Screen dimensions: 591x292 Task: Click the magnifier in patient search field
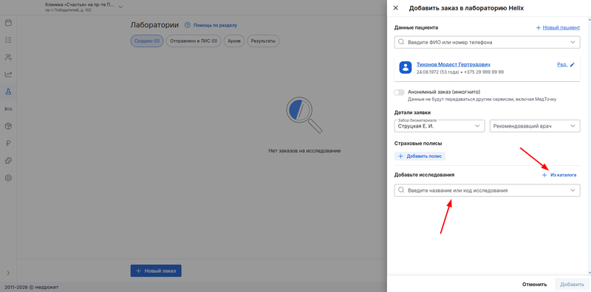click(401, 43)
